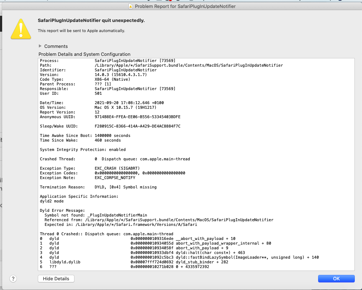Click the 'Expected in:' line
This screenshot has height=290, width=362.
tap(121, 224)
